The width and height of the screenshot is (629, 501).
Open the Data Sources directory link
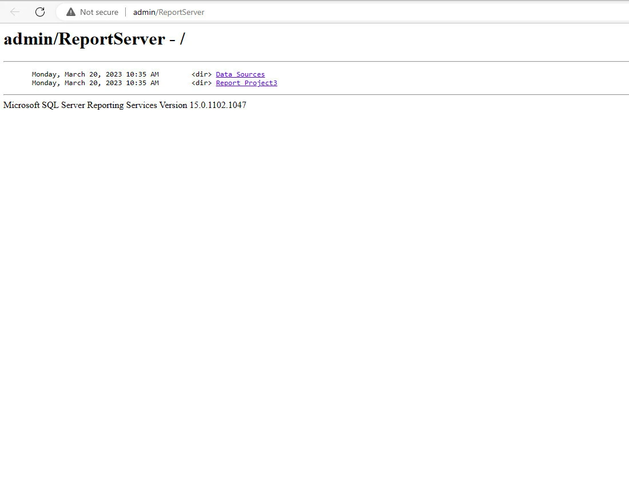240,74
